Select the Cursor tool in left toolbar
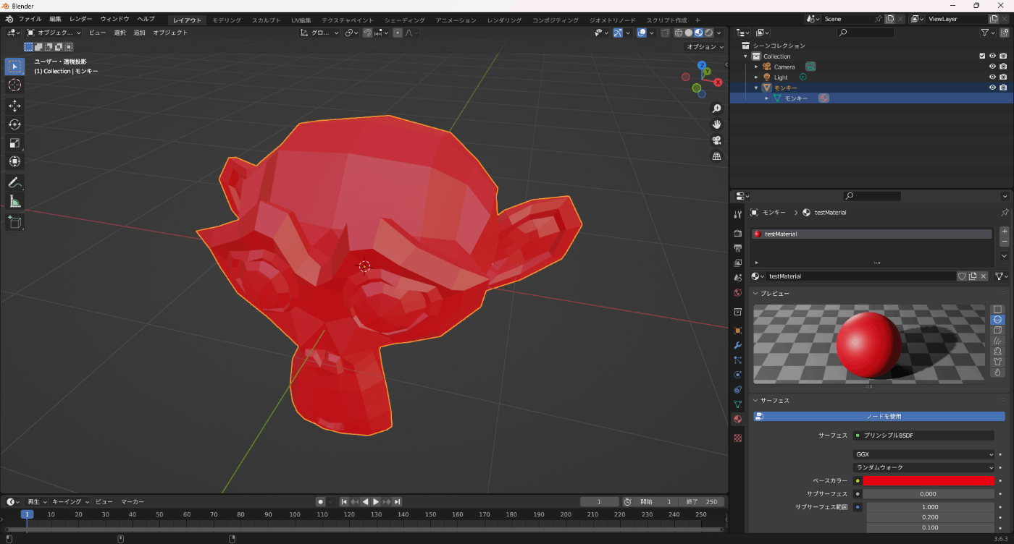Image resolution: width=1014 pixels, height=544 pixels. [x=14, y=85]
